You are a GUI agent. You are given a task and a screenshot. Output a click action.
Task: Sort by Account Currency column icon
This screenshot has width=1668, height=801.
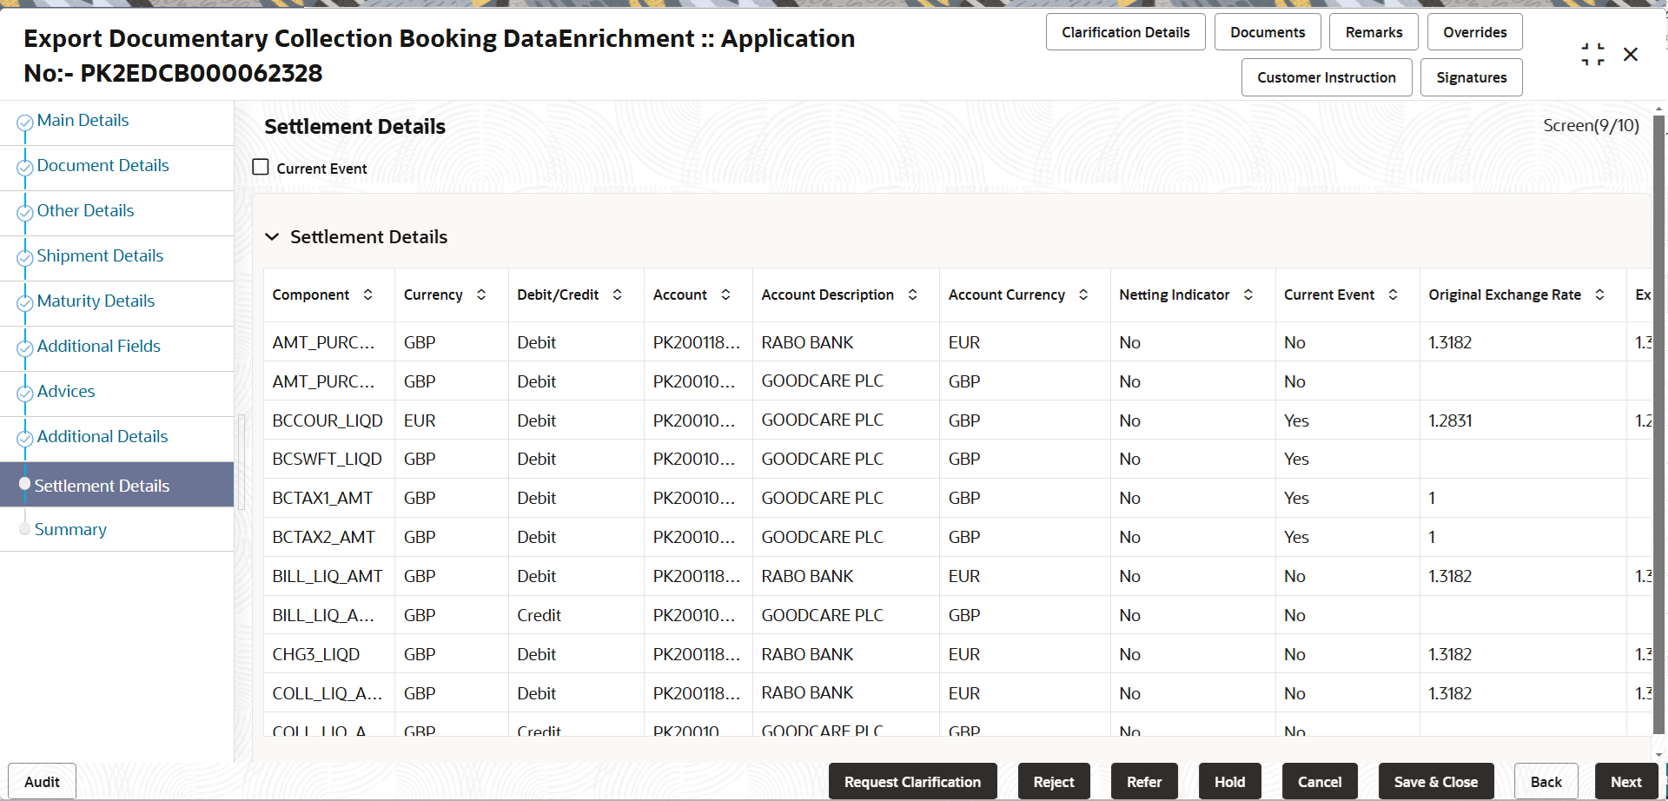click(x=1083, y=295)
